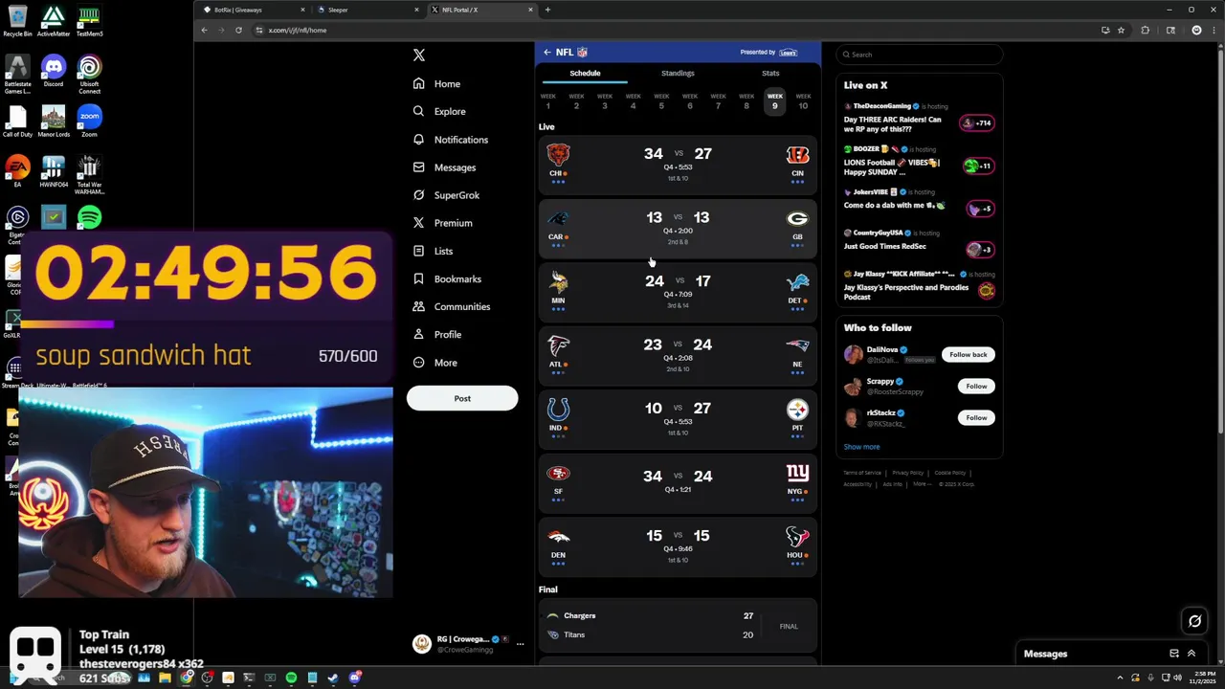Expand the Messages drawer with double chevron
1225x689 pixels.
(x=1192, y=654)
